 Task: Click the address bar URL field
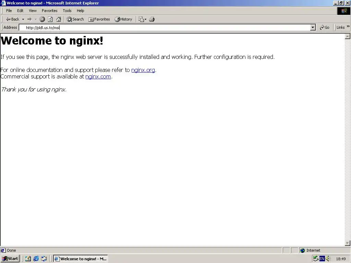[168, 27]
